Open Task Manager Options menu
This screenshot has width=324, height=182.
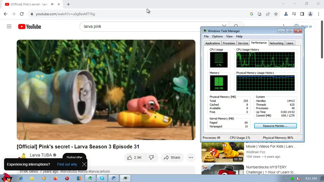tap(217, 36)
